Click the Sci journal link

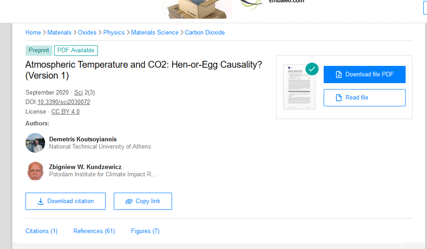coord(78,93)
